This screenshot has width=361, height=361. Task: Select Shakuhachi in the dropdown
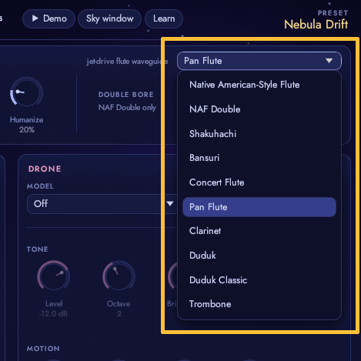tap(259, 134)
